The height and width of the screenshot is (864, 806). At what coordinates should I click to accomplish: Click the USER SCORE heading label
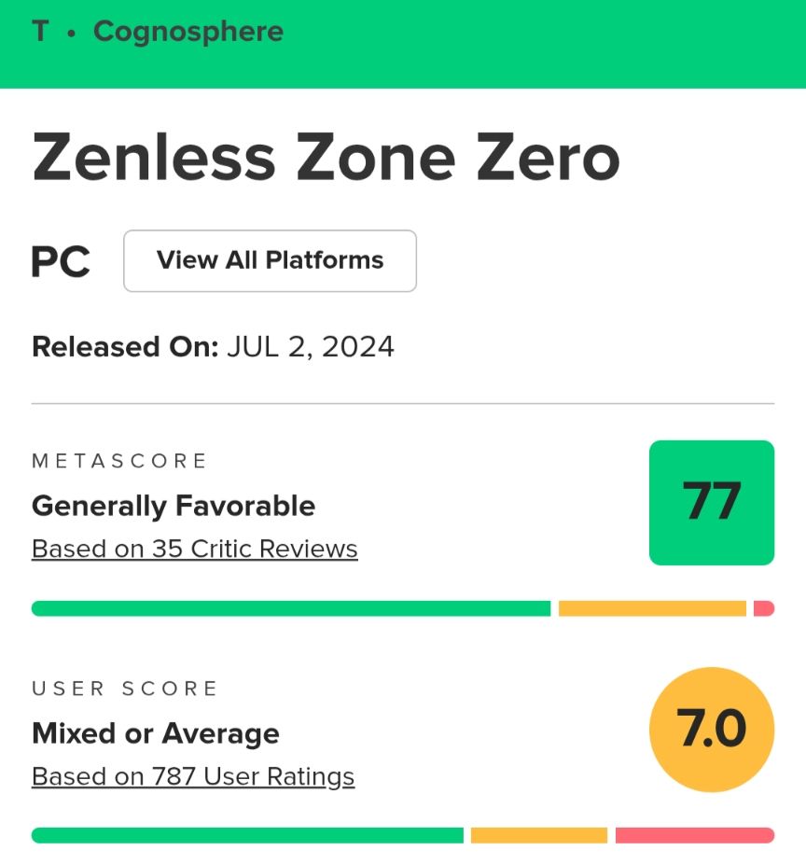tap(124, 689)
